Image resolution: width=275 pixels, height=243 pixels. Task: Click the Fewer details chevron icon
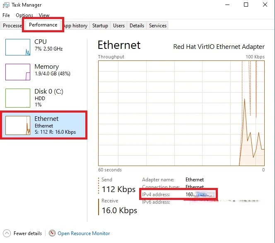tap(7, 233)
